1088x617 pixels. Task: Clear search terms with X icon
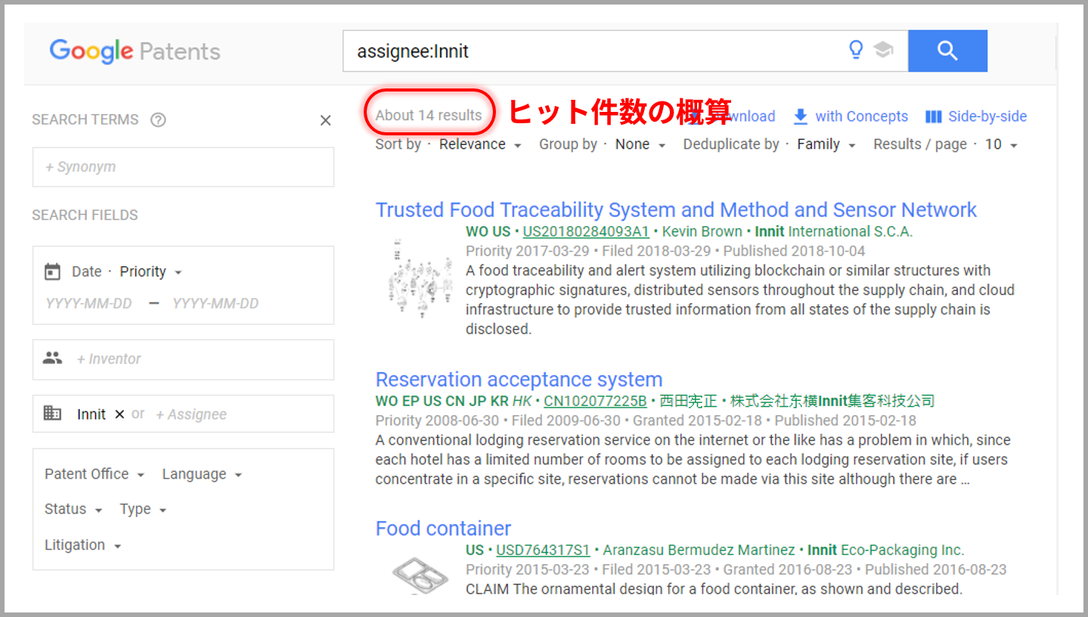coord(326,120)
